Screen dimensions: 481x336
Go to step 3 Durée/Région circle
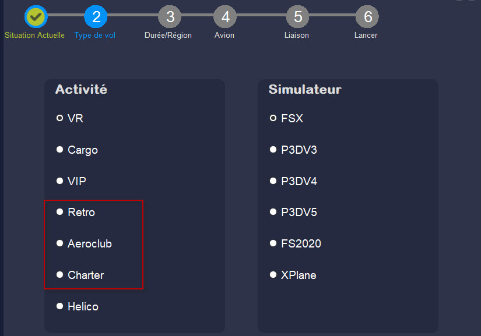[x=170, y=16]
